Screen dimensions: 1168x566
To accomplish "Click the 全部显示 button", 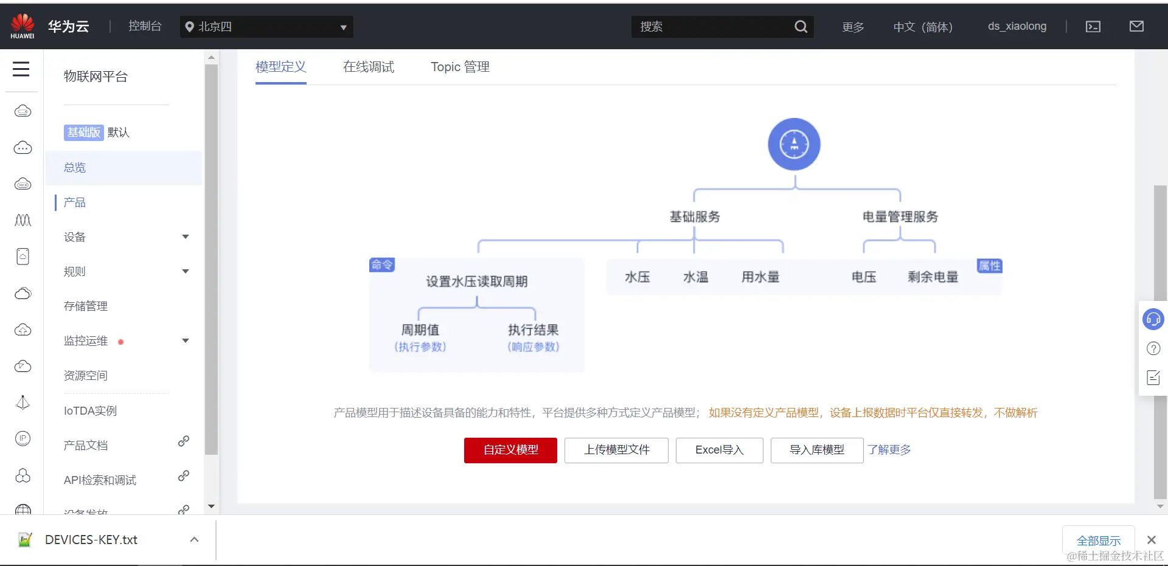I will point(1098,540).
